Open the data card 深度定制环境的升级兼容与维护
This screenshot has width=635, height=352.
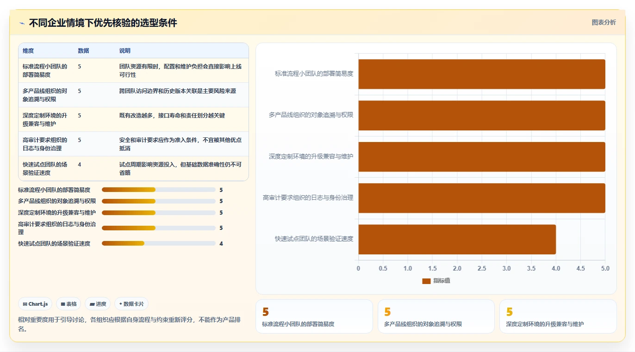tap(558, 316)
